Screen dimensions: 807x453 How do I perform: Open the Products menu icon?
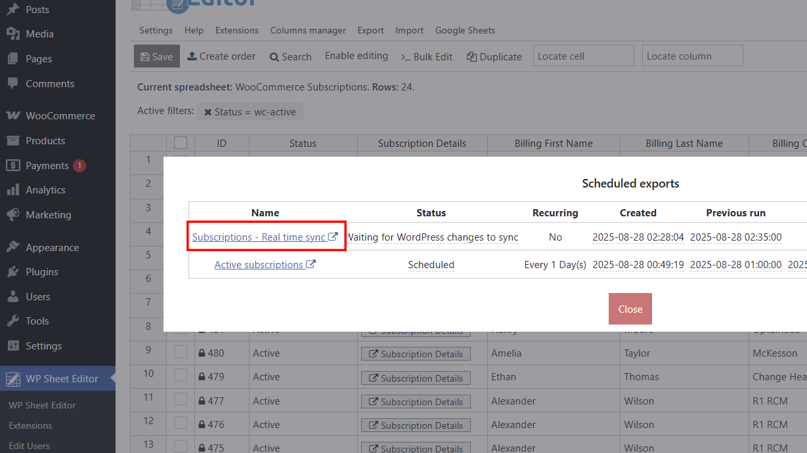coord(12,140)
